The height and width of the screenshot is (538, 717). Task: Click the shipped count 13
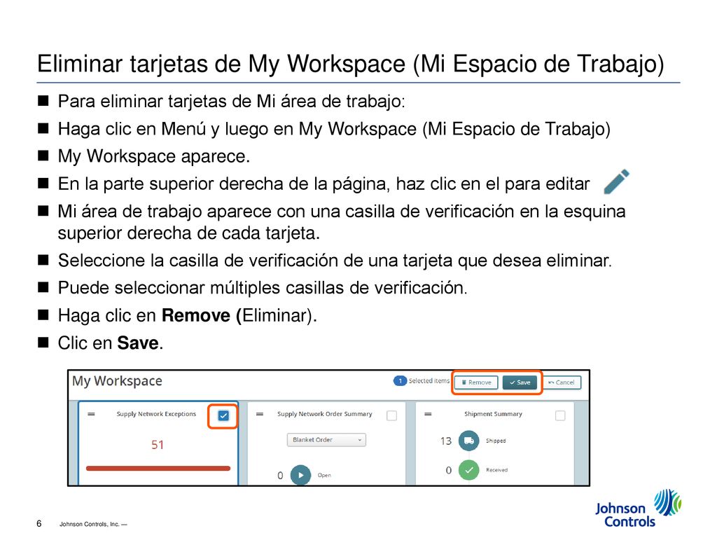(446, 441)
